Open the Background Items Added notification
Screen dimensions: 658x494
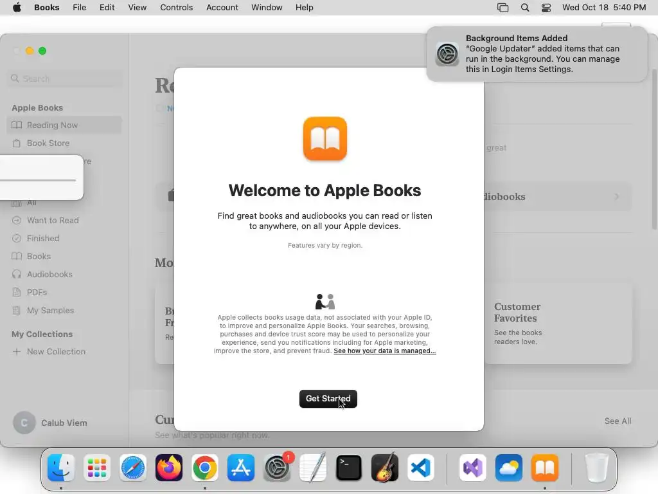click(537, 54)
